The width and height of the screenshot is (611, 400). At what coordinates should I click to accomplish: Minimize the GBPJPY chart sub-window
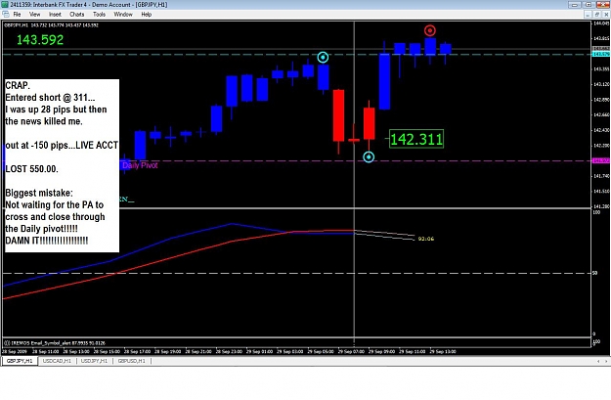[588, 15]
